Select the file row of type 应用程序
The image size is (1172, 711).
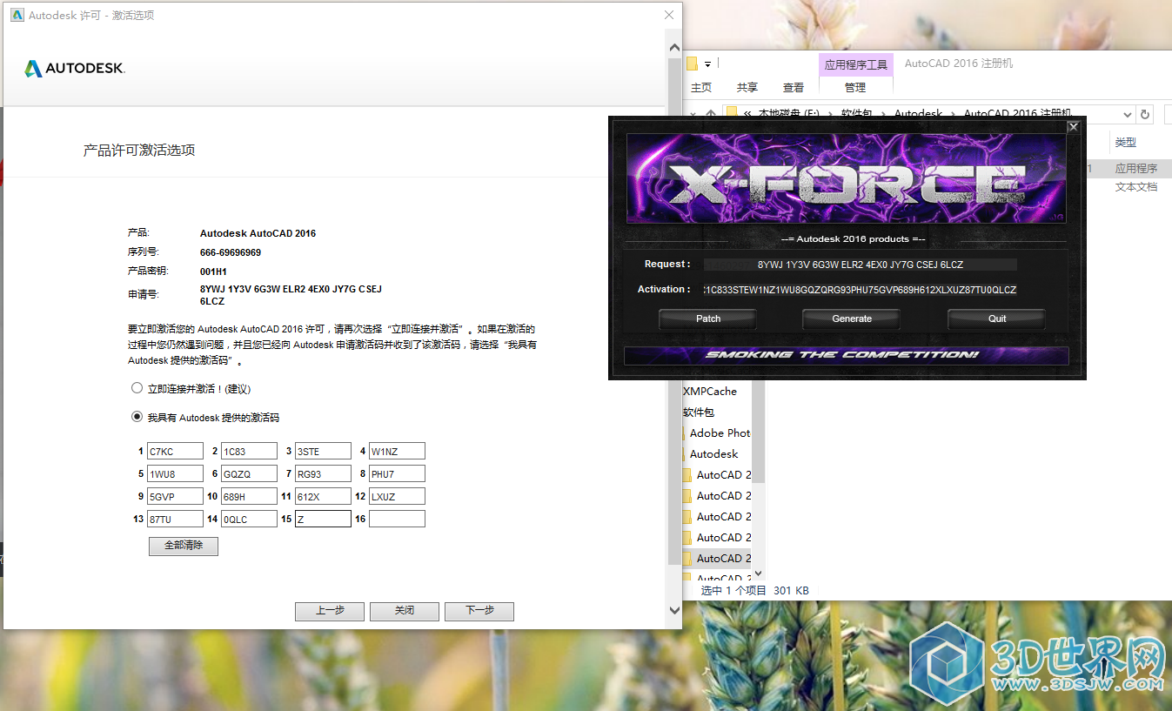pyautogui.click(x=1128, y=168)
